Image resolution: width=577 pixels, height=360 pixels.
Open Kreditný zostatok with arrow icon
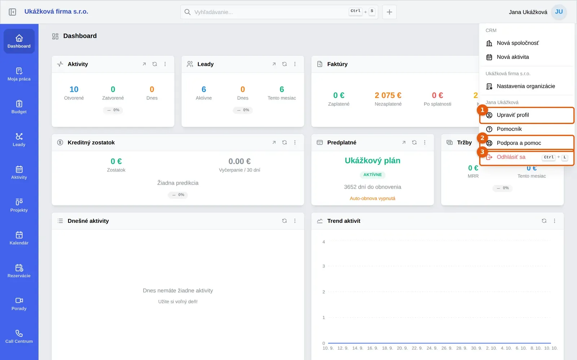point(274,143)
